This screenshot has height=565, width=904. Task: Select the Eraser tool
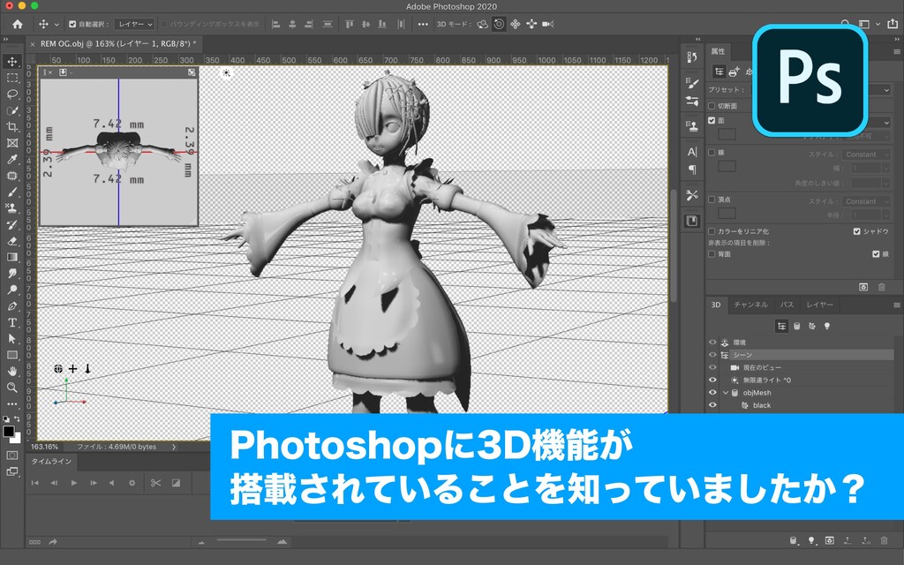12,241
